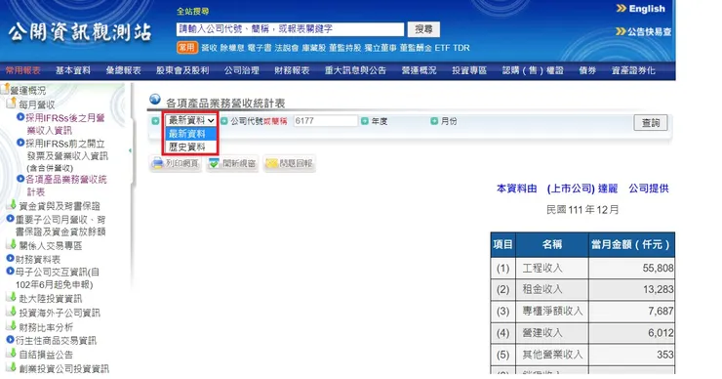Open the 常用報表 menu
This screenshot has width=722, height=379.
tap(23, 70)
